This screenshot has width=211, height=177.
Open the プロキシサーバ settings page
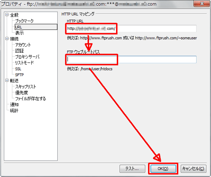coord(27,57)
